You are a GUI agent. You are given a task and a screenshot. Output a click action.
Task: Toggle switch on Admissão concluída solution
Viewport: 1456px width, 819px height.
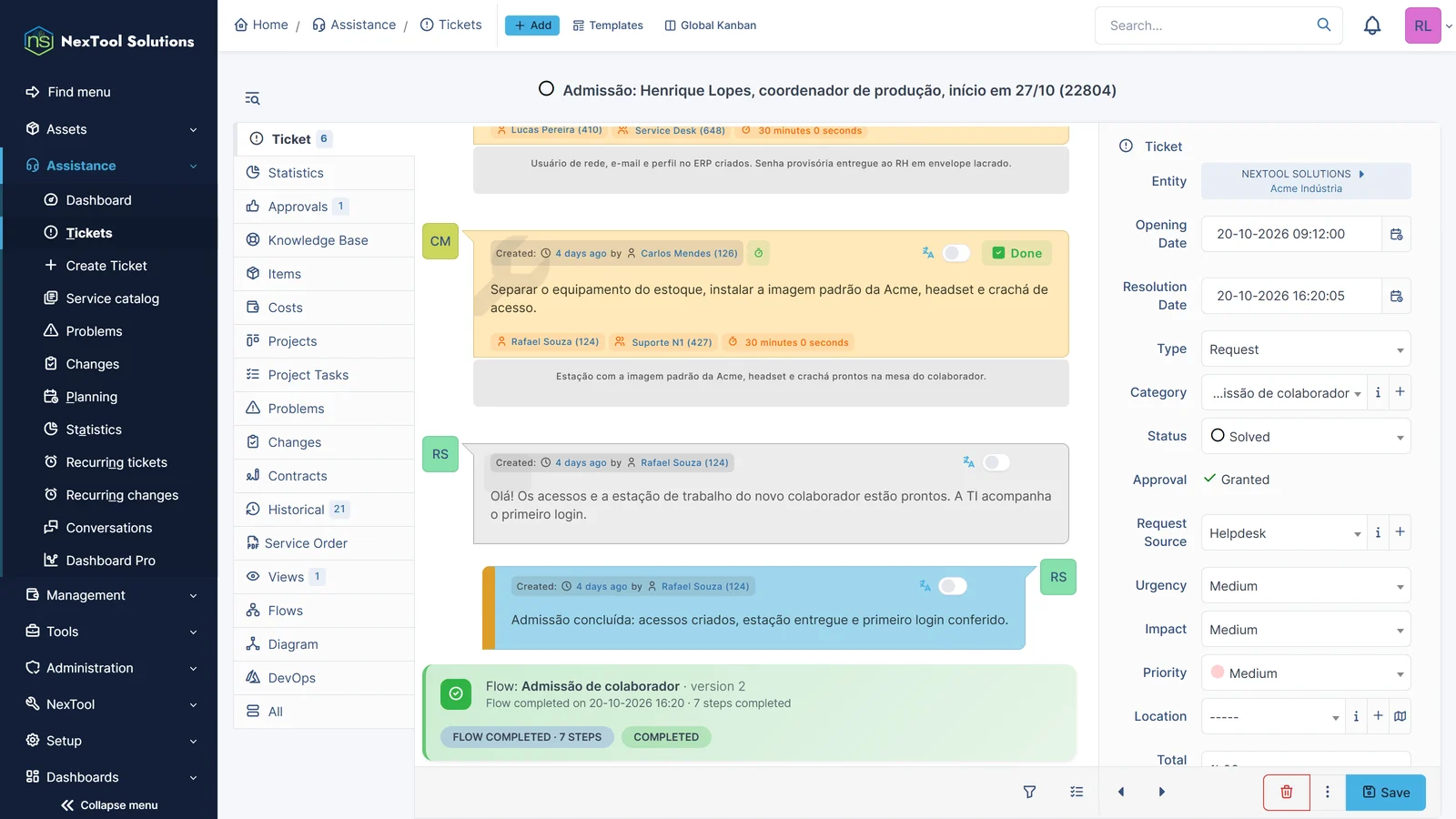[x=953, y=586]
